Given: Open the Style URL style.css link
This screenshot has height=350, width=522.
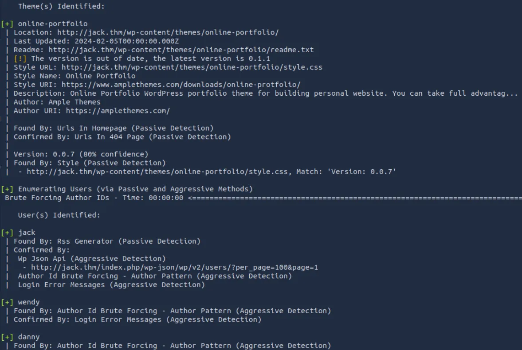Looking at the screenshot, I should click(192, 67).
